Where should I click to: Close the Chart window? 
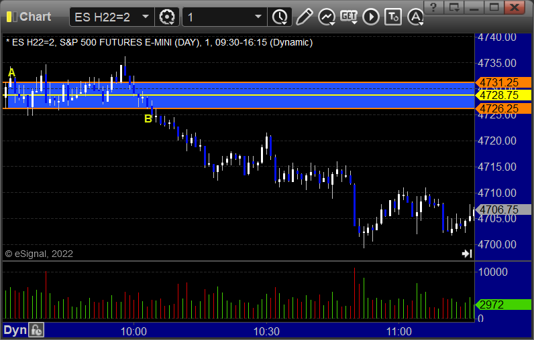(x=515, y=7)
